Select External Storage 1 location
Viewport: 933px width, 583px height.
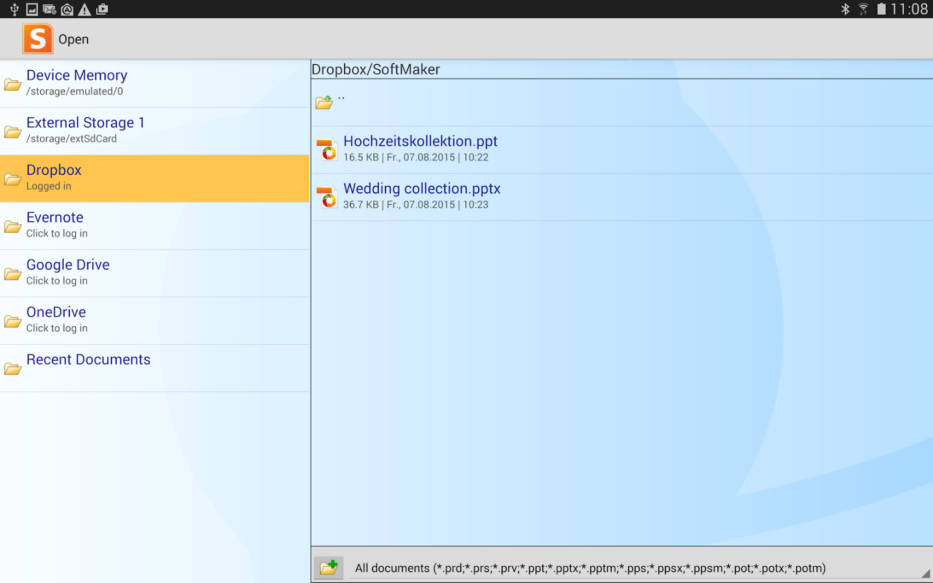click(155, 131)
